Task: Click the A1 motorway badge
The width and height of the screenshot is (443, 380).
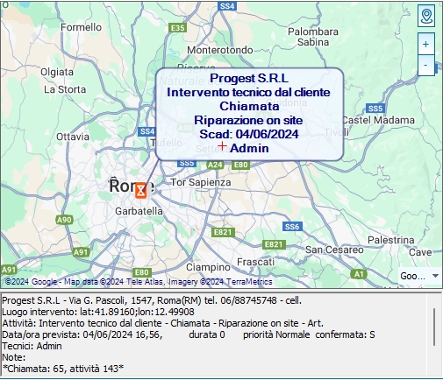Action: pos(359,274)
